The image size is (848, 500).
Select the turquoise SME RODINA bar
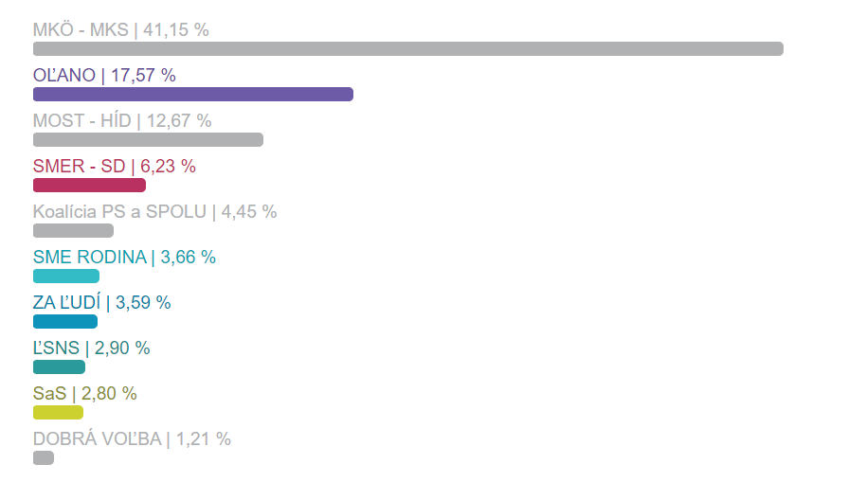(66, 277)
